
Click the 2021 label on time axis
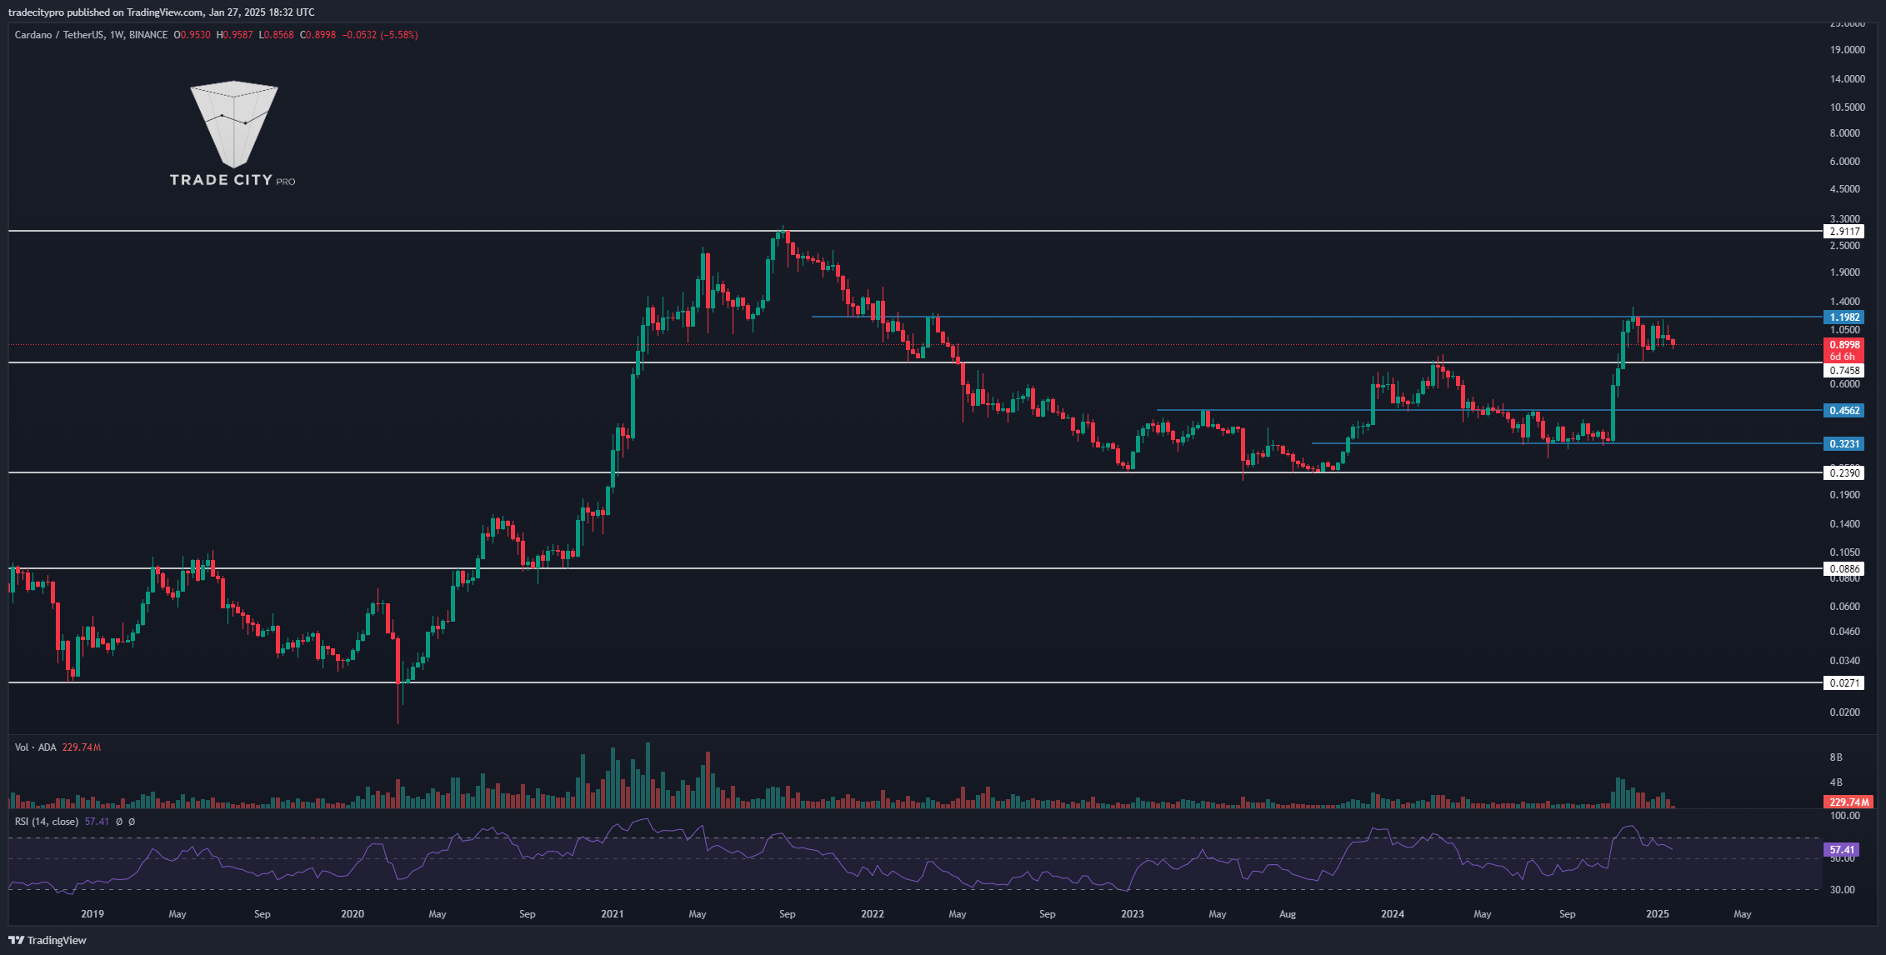pos(613,914)
